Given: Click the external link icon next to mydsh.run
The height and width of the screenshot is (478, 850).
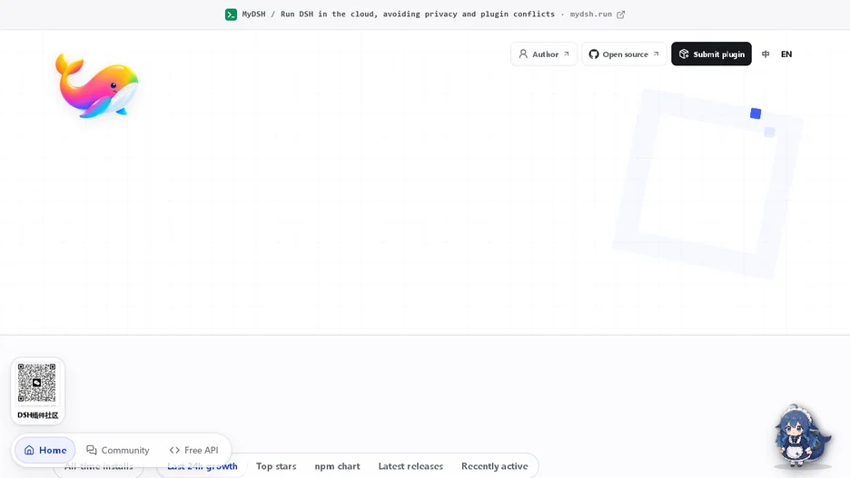Looking at the screenshot, I should [x=620, y=15].
